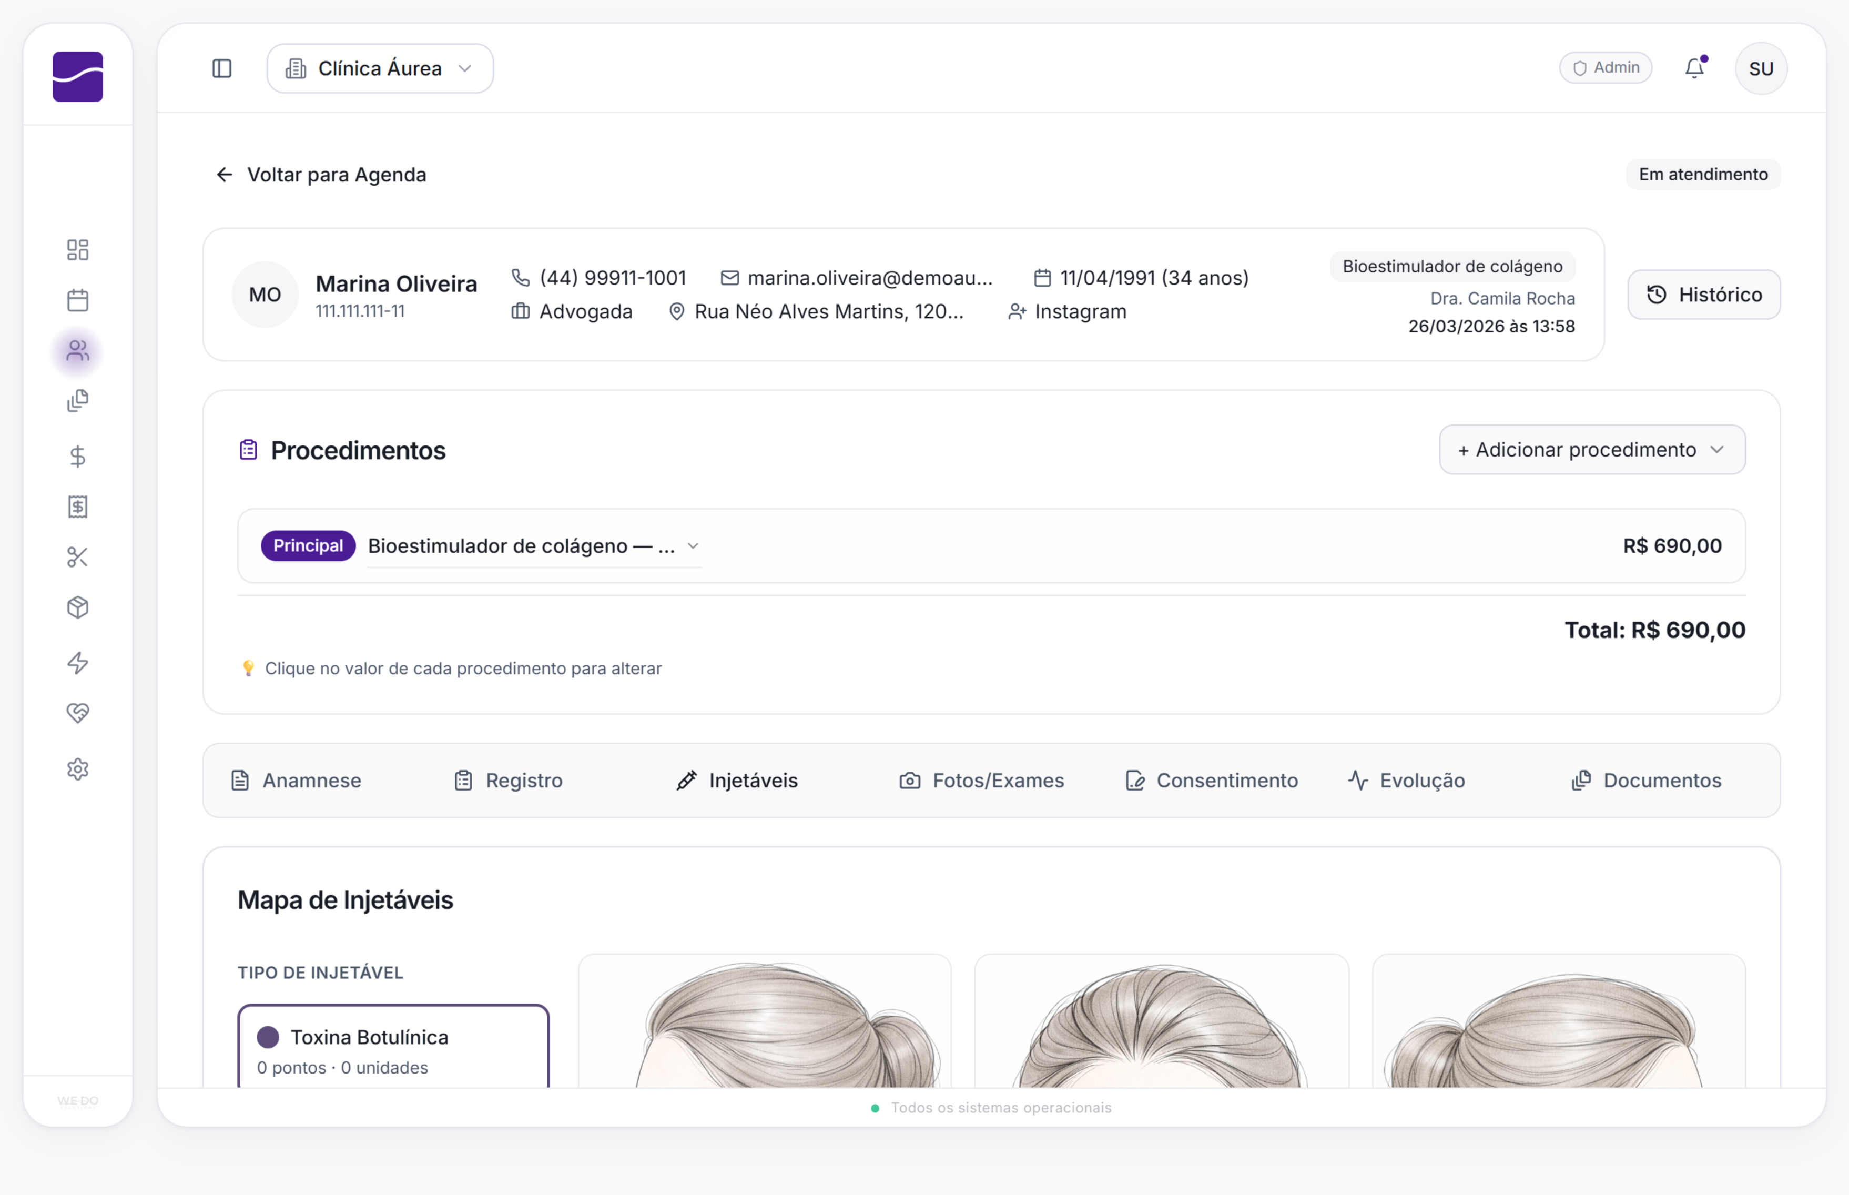
Task: Click the user-plus icon beside Instagram
Action: pos(1017,311)
